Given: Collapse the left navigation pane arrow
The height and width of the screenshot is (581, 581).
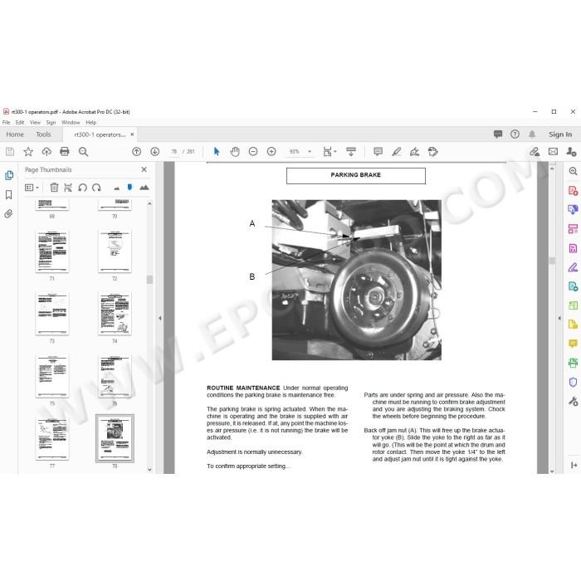Looking at the screenshot, I should pyautogui.click(x=160, y=318).
